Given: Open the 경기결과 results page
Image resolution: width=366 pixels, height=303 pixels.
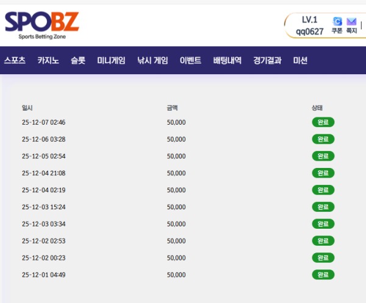Looking at the screenshot, I should (x=267, y=61).
